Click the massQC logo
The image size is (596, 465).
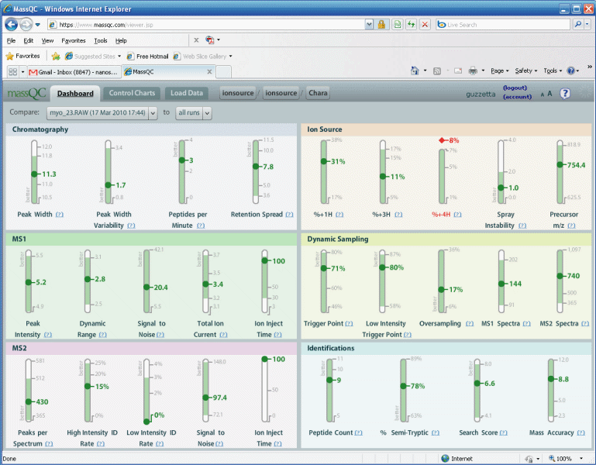pyautogui.click(x=26, y=94)
